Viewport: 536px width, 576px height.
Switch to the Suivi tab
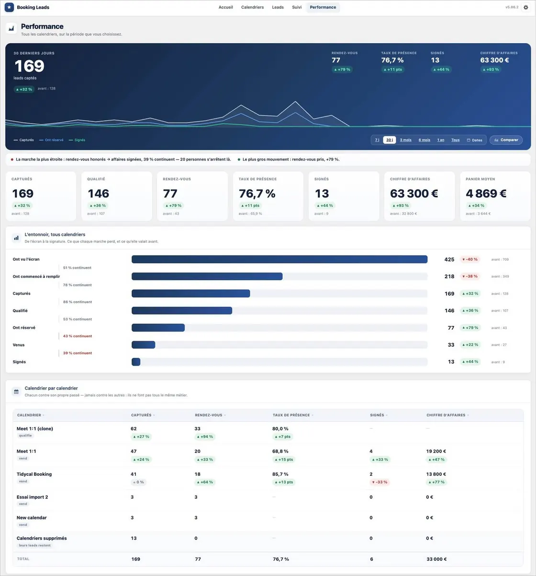[x=297, y=7]
